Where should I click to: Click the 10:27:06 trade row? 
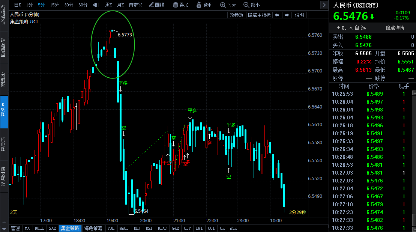coord(371,196)
